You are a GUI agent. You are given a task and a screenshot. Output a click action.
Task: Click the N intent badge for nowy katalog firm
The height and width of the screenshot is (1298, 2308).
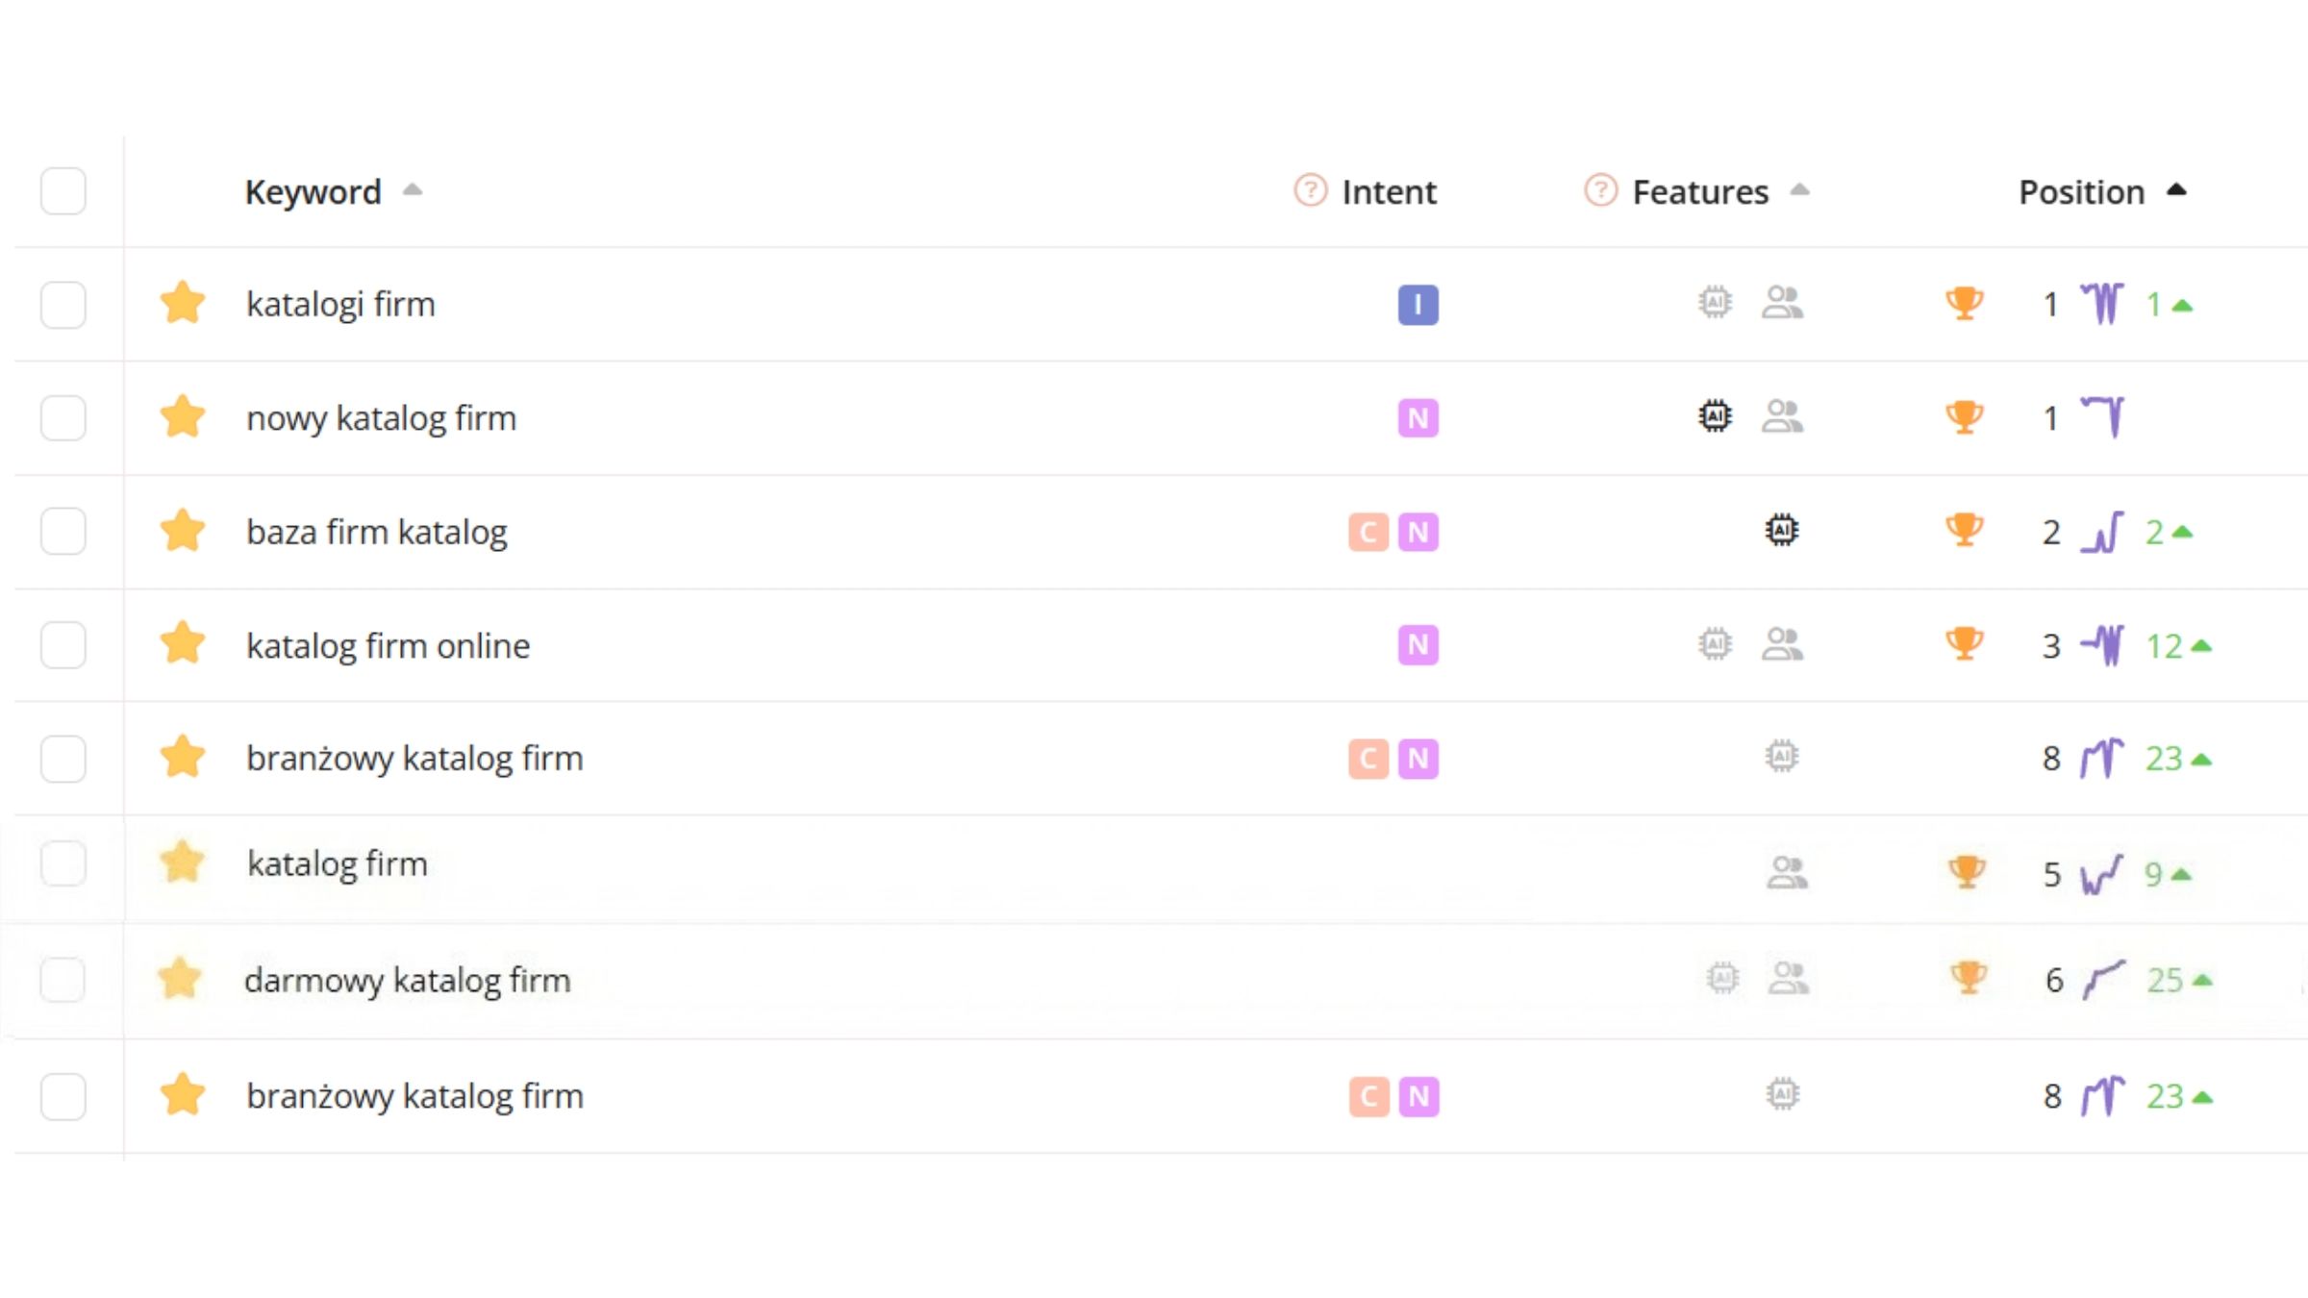(1417, 418)
